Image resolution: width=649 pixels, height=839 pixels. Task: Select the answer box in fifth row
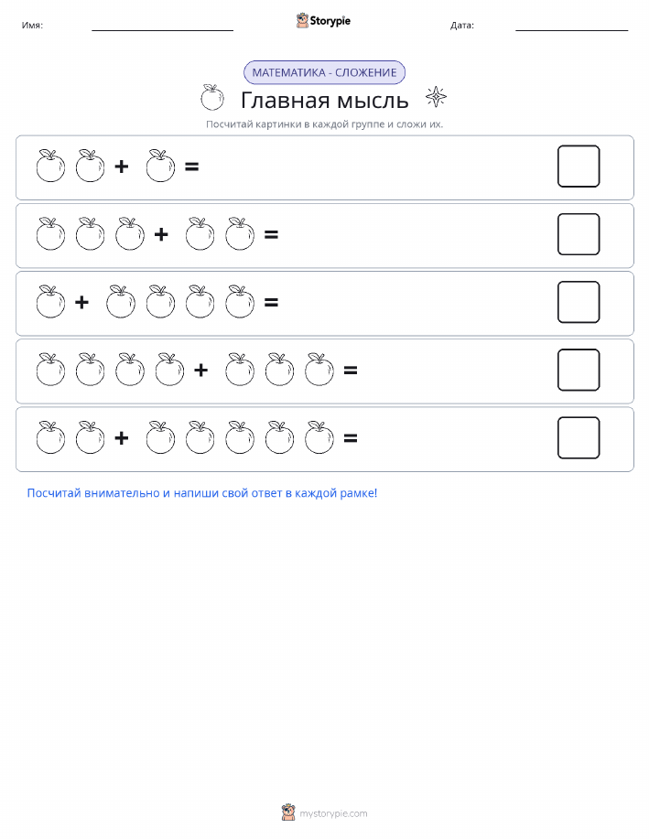579,438
